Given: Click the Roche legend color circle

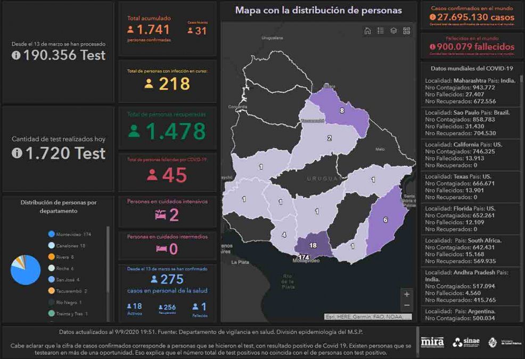Looking at the screenshot, I should [52, 268].
